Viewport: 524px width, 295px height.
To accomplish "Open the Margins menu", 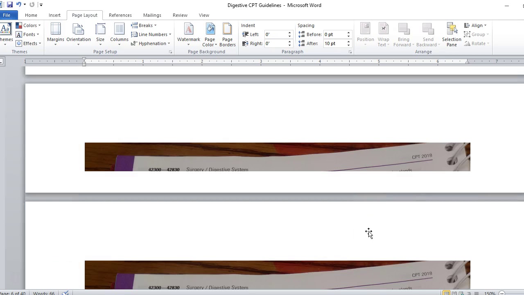I will [56, 34].
